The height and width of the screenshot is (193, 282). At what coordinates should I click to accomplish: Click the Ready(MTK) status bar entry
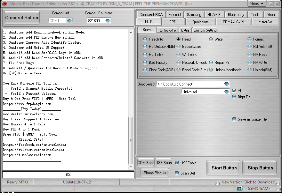pos(17,182)
